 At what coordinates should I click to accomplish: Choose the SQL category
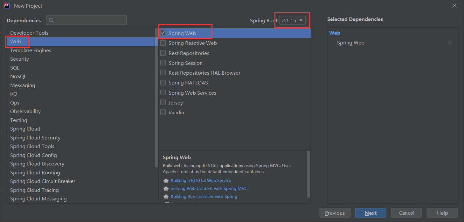click(x=81, y=68)
